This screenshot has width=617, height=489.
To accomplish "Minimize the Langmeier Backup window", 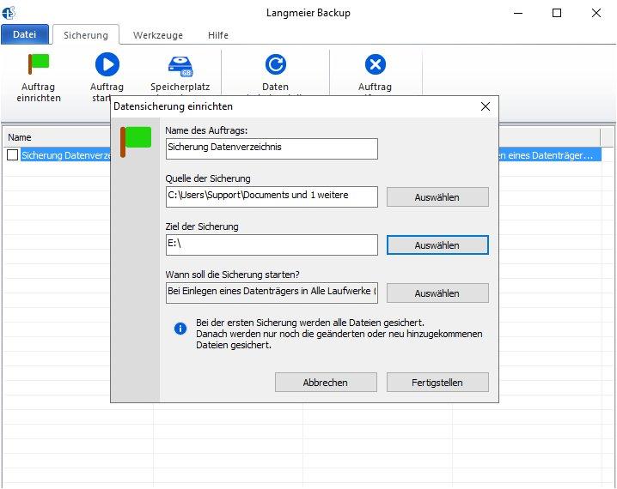I will tap(518, 13).
